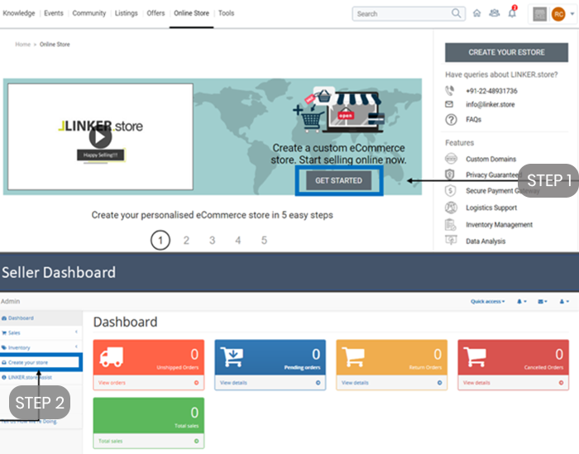This screenshot has width=579, height=454.
Task: Open the Listings menu item
Action: tap(127, 13)
